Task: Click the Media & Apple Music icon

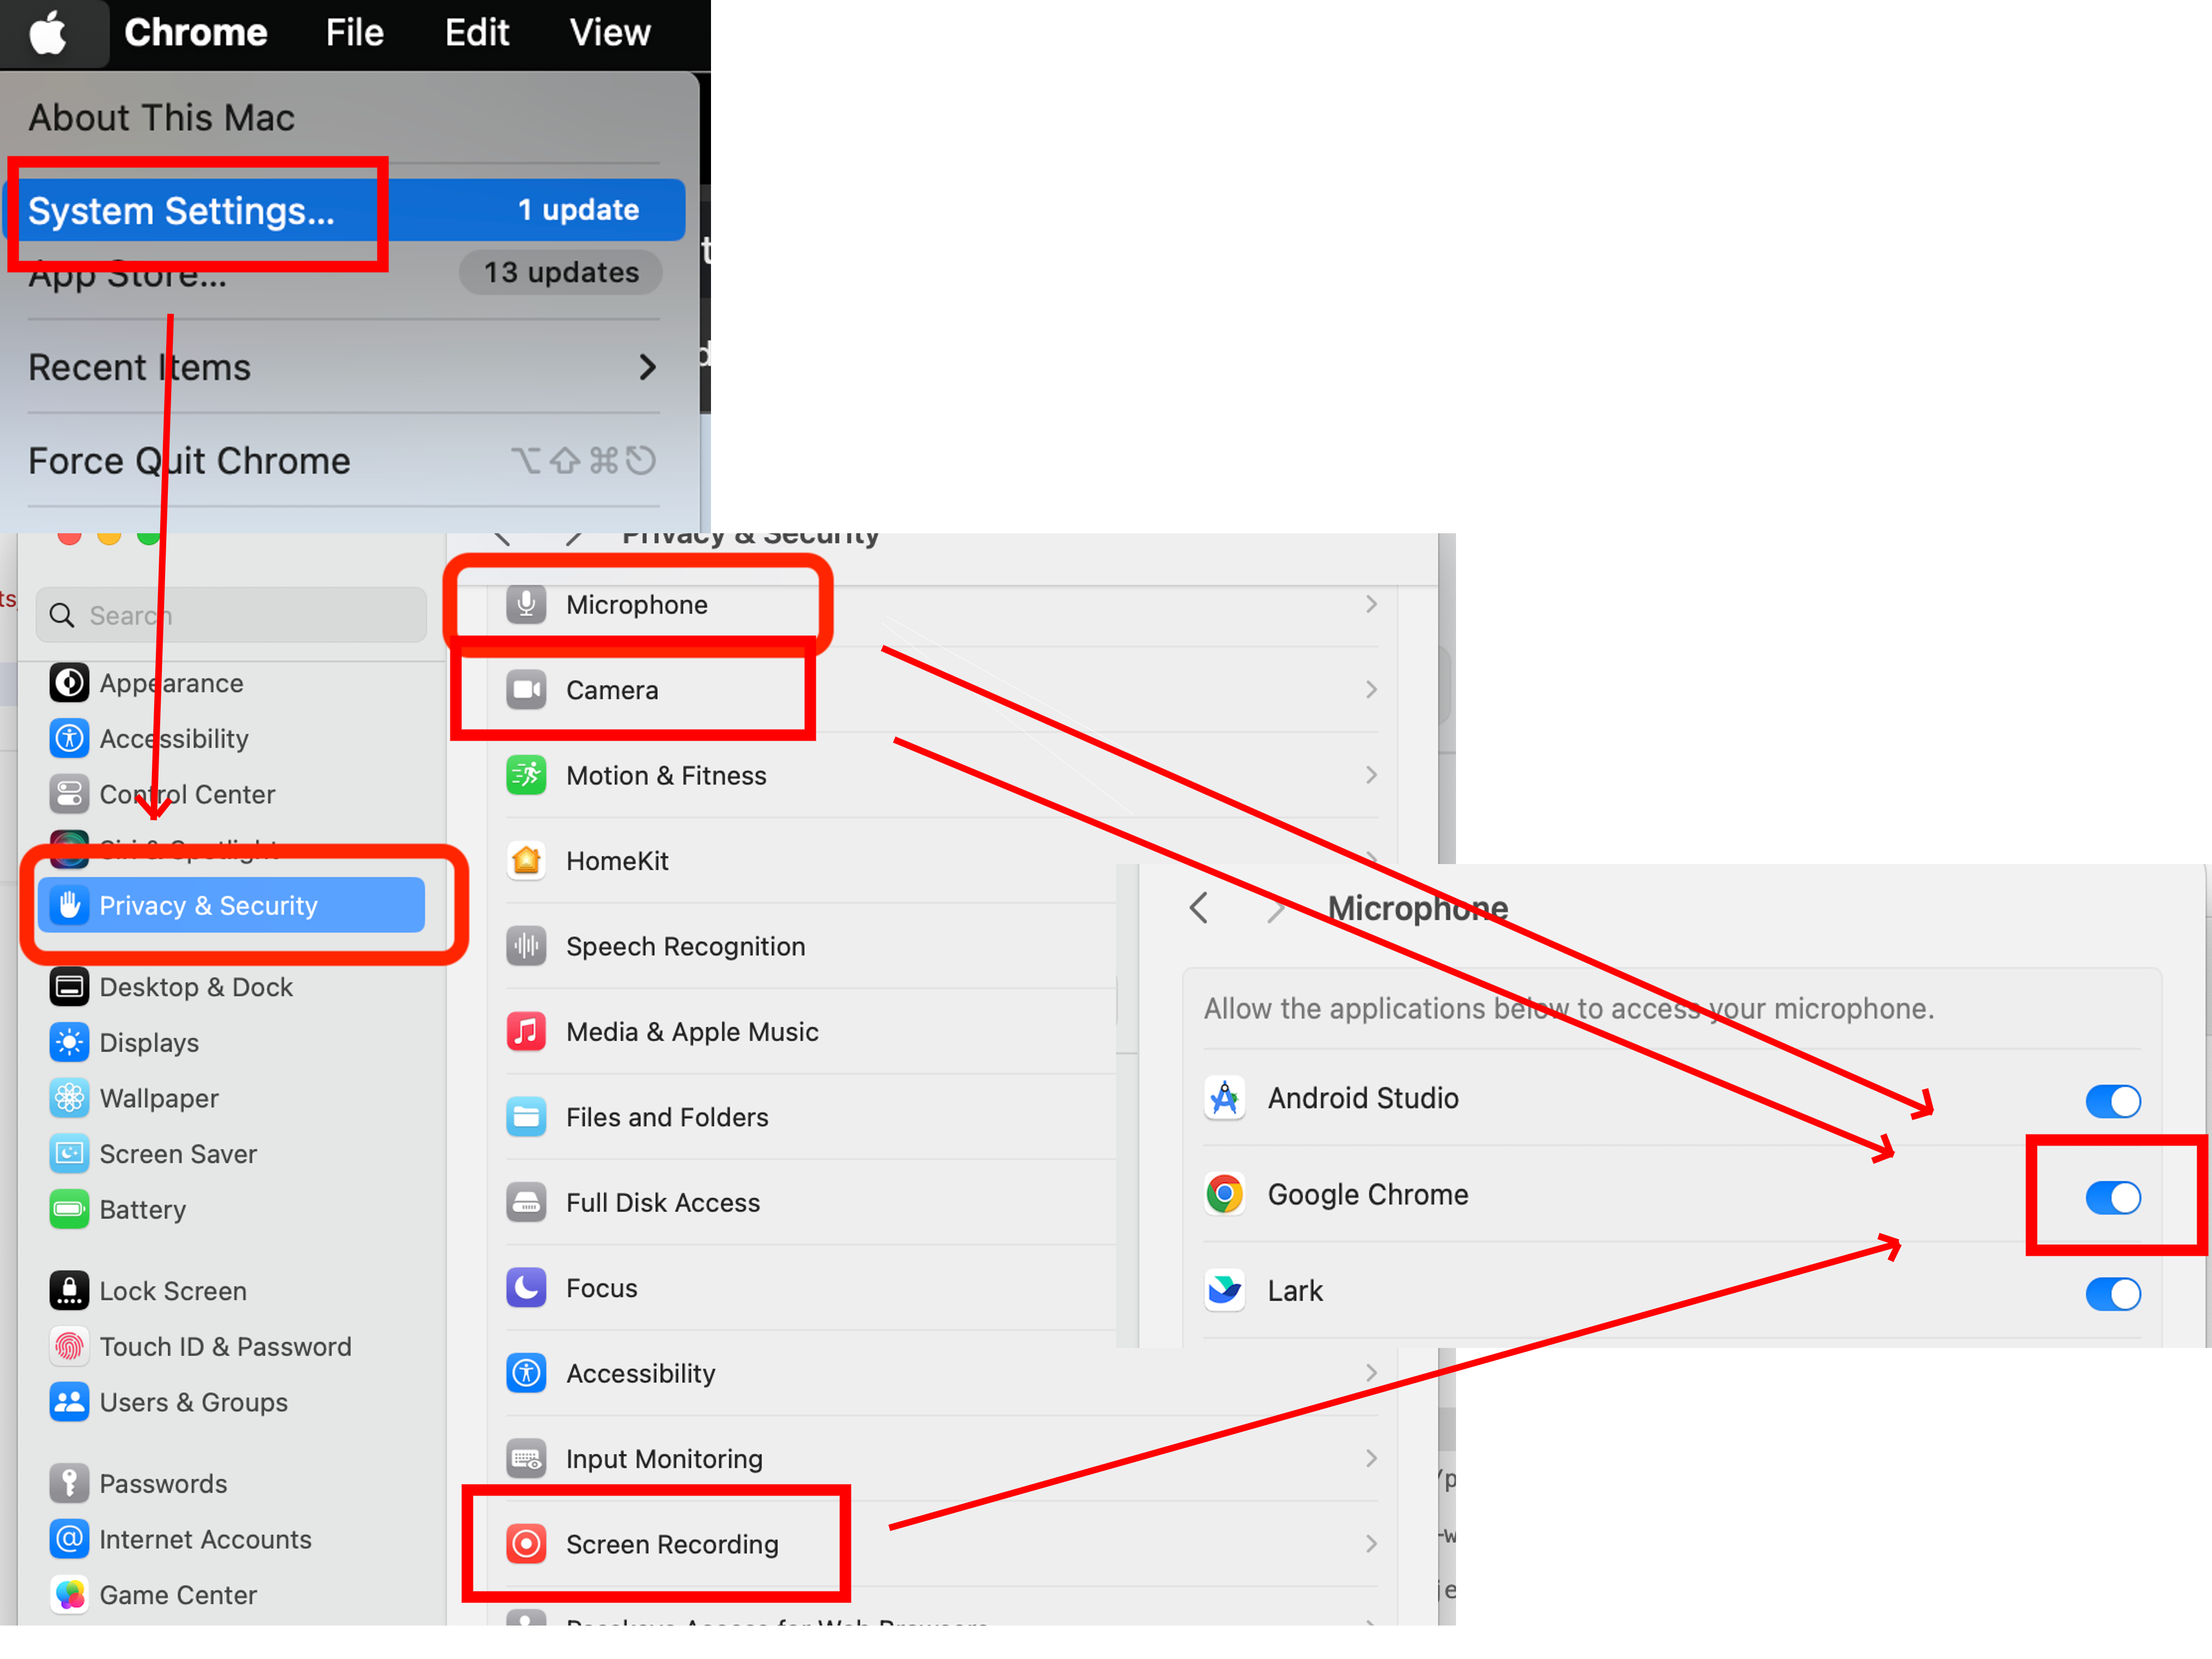Action: pyautogui.click(x=526, y=1031)
